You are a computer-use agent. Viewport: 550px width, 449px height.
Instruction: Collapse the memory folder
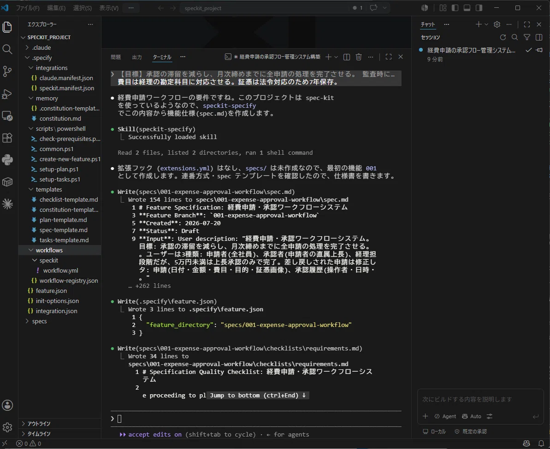click(x=47, y=98)
